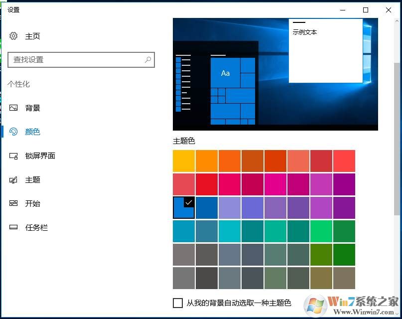The width and height of the screenshot is (402, 319).
Task: Enable auto-pick accent color from background
Action: pos(178,303)
